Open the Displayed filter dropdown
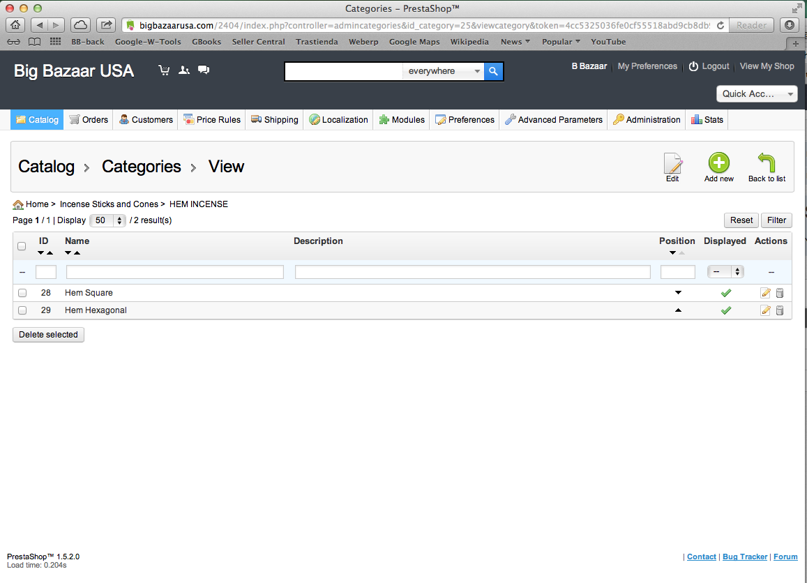The image size is (807, 583). 725,272
